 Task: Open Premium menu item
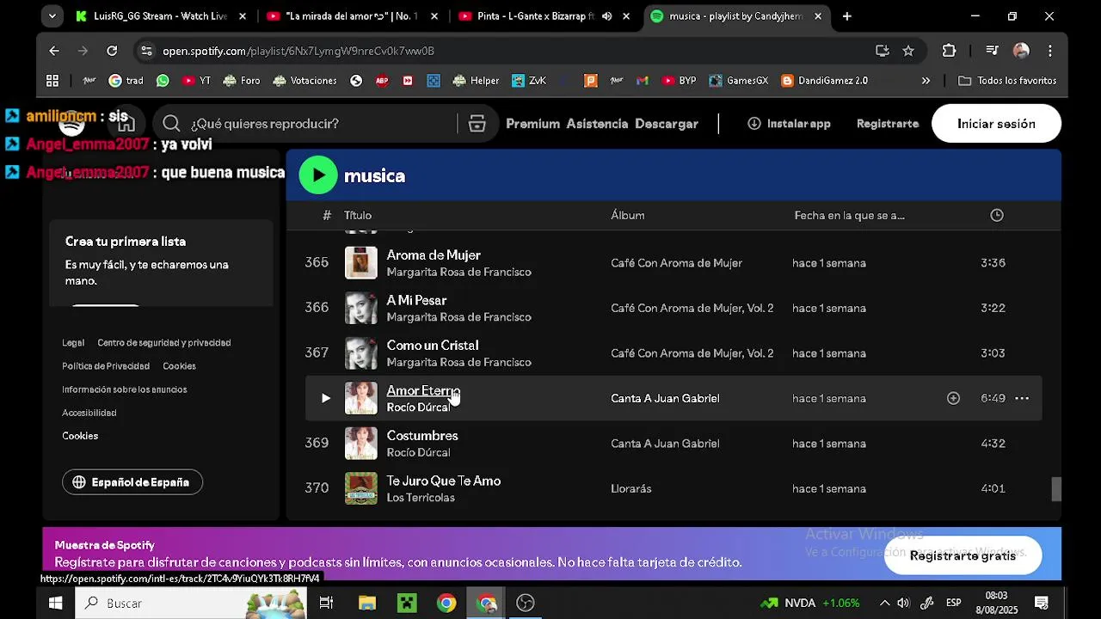point(533,124)
